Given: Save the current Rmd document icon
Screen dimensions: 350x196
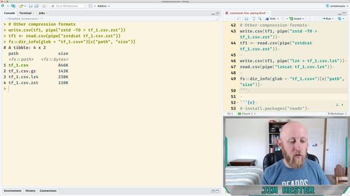Looking at the screenshot, I should 247,19.
